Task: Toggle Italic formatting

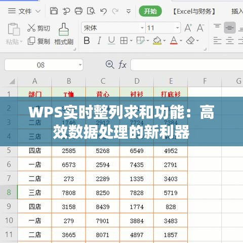Action: pyautogui.click(x=99, y=40)
